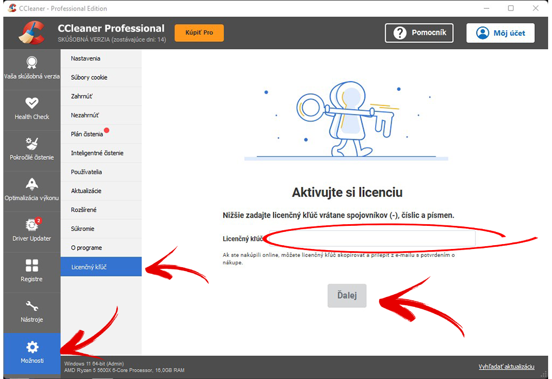Viewport: 552px width, 379px height.
Task: Open Aktualizácie submenu item
Action: click(101, 191)
